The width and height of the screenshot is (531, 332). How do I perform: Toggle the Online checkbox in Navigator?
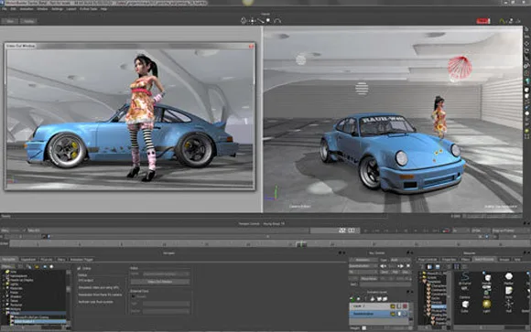point(79,268)
